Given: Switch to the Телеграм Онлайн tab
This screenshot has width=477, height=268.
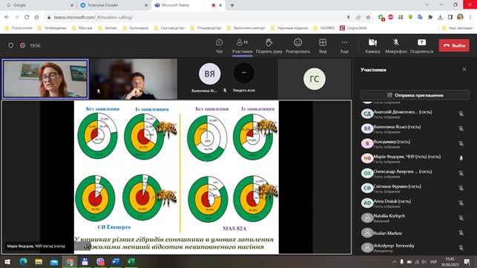Looking at the screenshot, I should click(112, 5).
